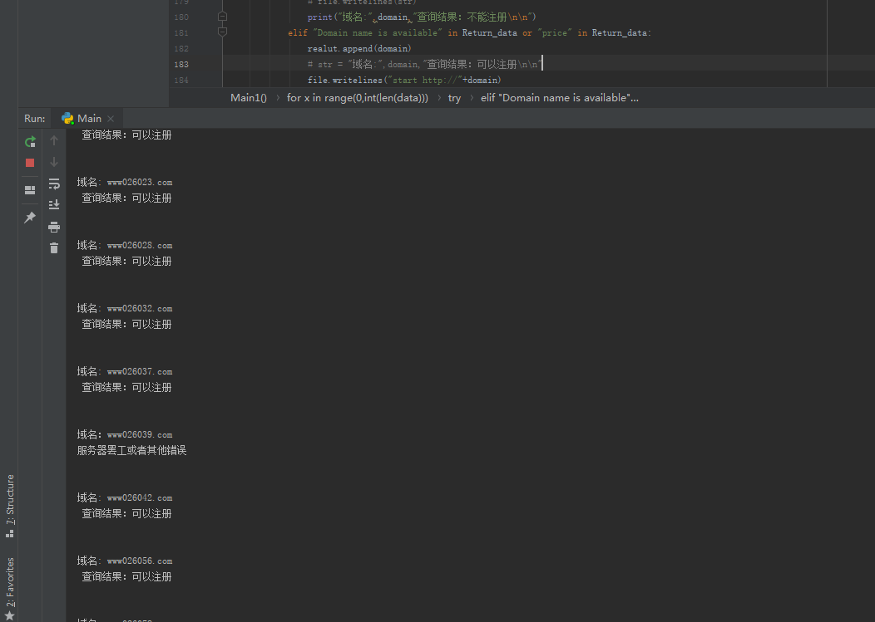The image size is (875, 622).
Task: Click line number 182 in gutter
Action: coord(181,48)
